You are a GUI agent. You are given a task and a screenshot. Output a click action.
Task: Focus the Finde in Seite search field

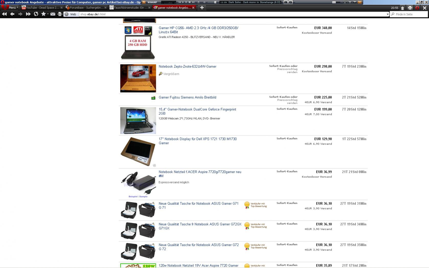tap(409, 14)
